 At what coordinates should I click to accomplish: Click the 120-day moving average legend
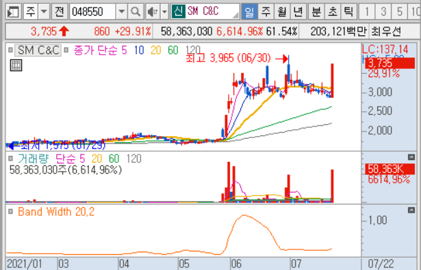(192, 50)
